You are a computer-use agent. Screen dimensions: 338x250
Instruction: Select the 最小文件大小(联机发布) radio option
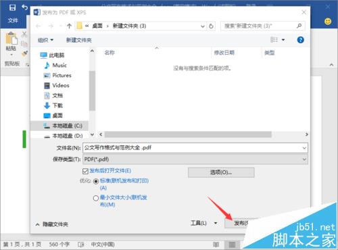pyautogui.click(x=96, y=198)
